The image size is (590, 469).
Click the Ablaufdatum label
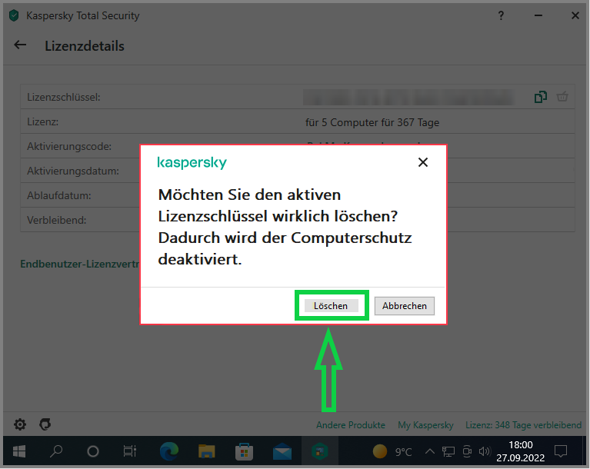click(59, 195)
